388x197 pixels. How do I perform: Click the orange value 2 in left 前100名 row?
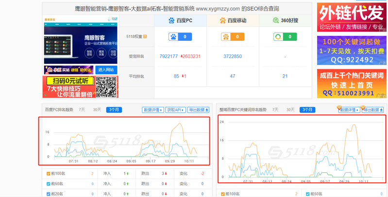point(92,174)
